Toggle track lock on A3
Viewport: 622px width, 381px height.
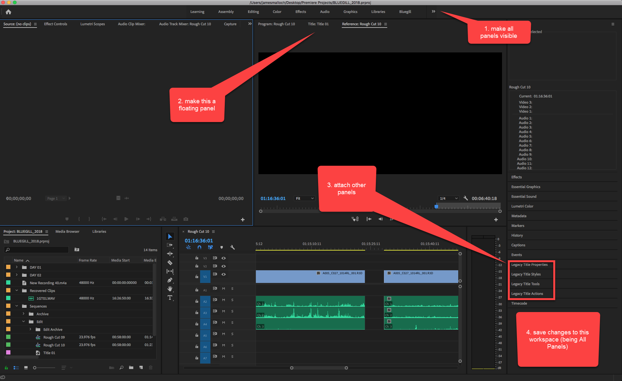[197, 312]
